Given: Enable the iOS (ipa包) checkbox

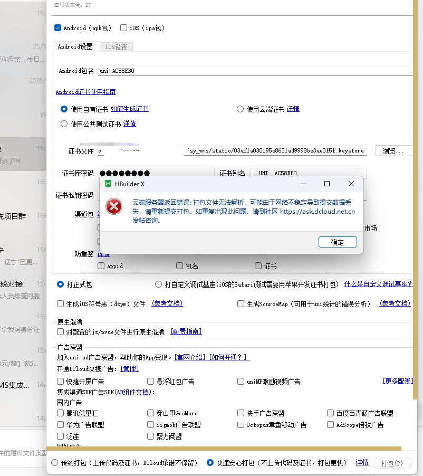Looking at the screenshot, I should click(x=123, y=28).
